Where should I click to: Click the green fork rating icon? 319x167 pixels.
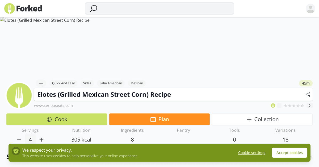coord(273,105)
